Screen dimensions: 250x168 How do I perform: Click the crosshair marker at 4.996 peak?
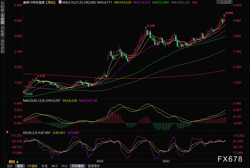(x=224, y=15)
